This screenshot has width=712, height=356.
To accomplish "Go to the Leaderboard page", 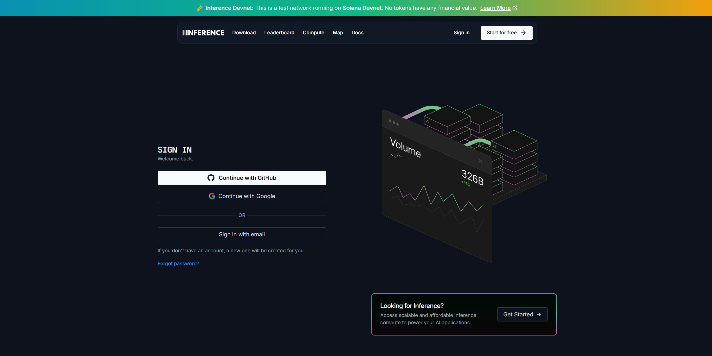I will click(279, 33).
